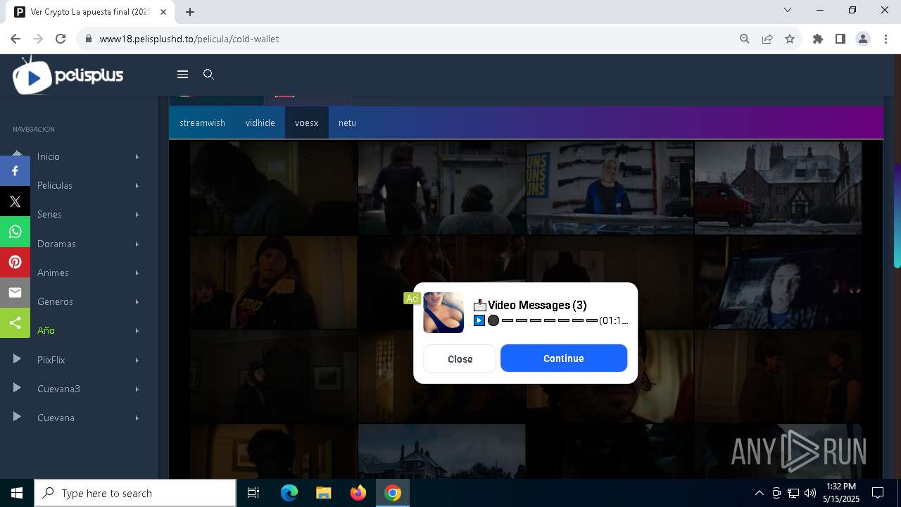Share page on Pinterest
Viewport: 901px width, 507px height.
click(x=15, y=262)
